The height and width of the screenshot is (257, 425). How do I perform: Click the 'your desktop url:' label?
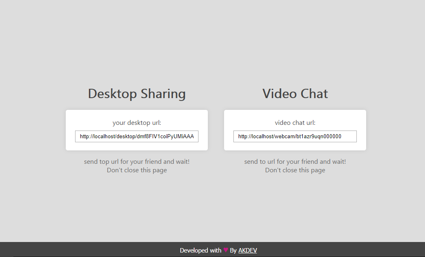click(137, 123)
